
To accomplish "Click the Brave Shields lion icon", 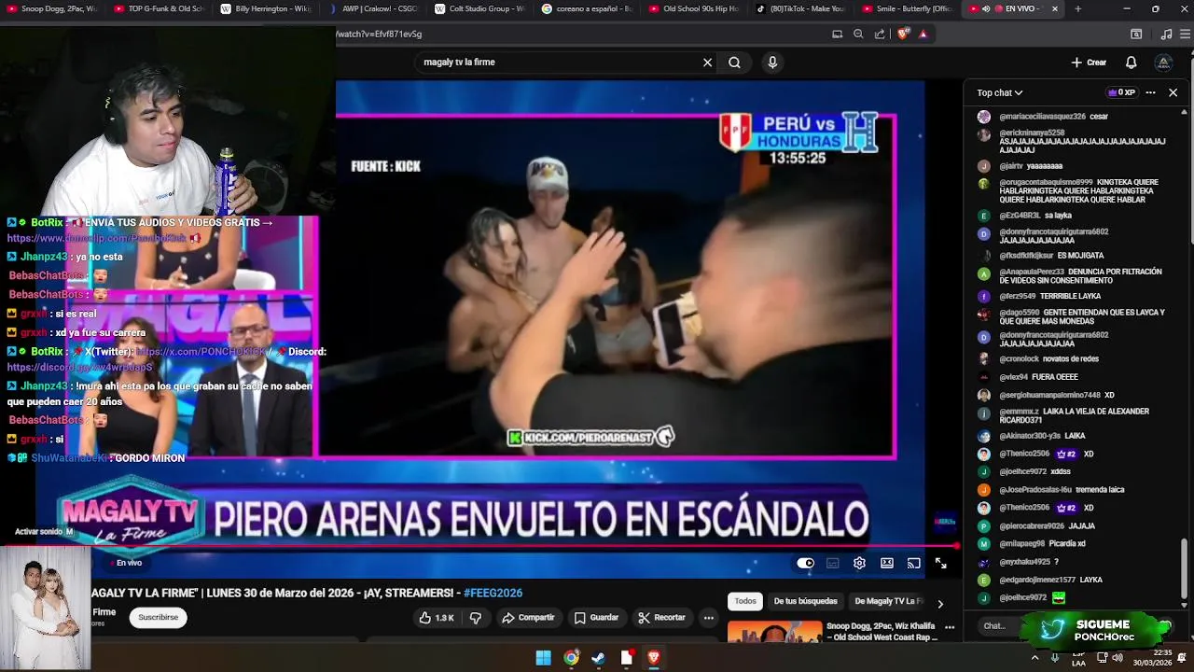I will 903,34.
